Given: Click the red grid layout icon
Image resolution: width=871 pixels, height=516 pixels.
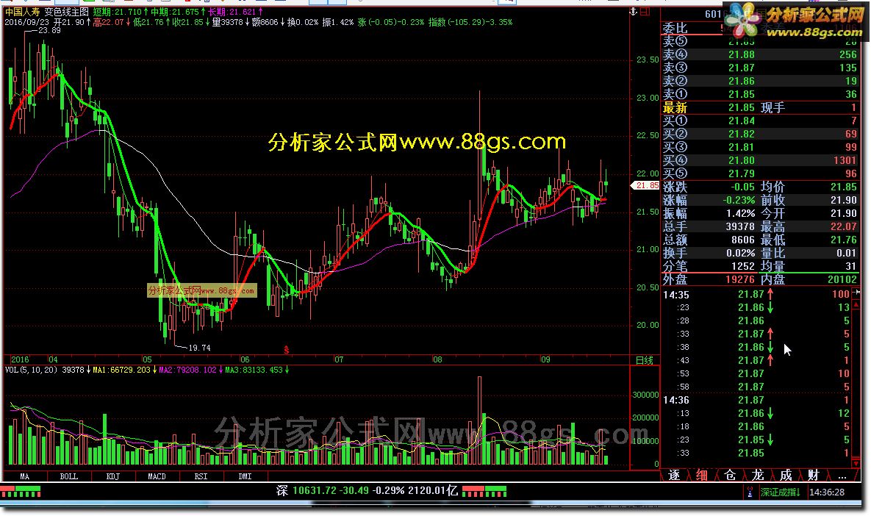Looking at the screenshot, I should coord(645,12).
